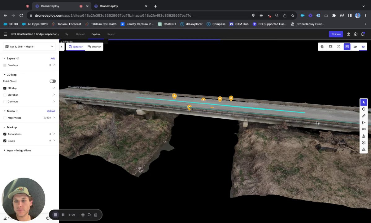Open the hamburger main menu
371x223 pixels.
click(x=5, y=34)
